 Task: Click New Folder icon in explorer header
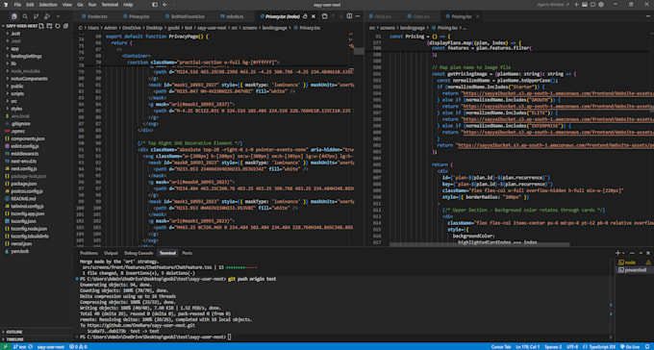click(49, 26)
